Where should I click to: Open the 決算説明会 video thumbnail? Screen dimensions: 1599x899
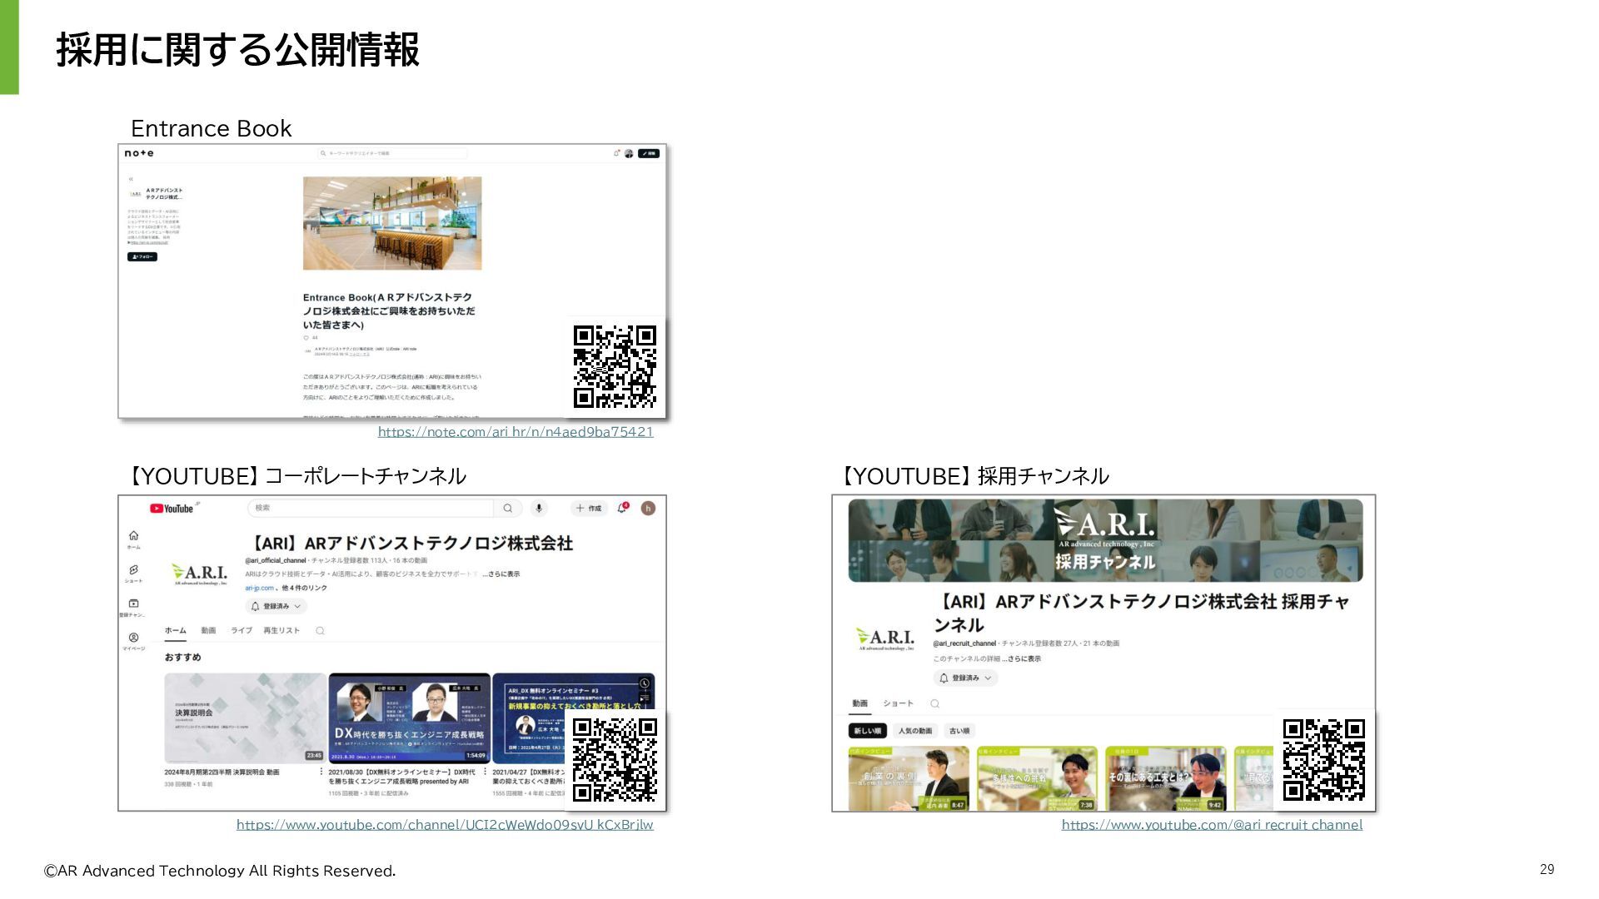tap(245, 718)
